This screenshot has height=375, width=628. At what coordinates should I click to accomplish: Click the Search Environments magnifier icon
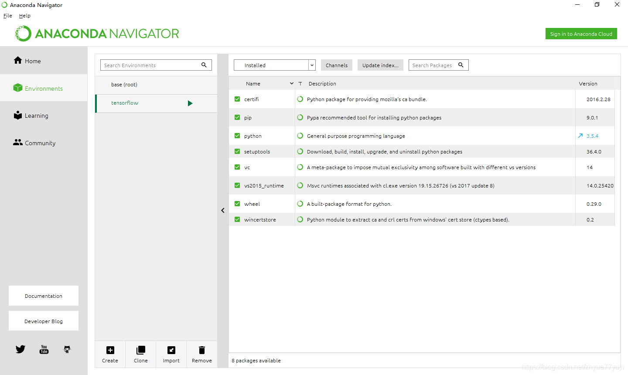[204, 65]
